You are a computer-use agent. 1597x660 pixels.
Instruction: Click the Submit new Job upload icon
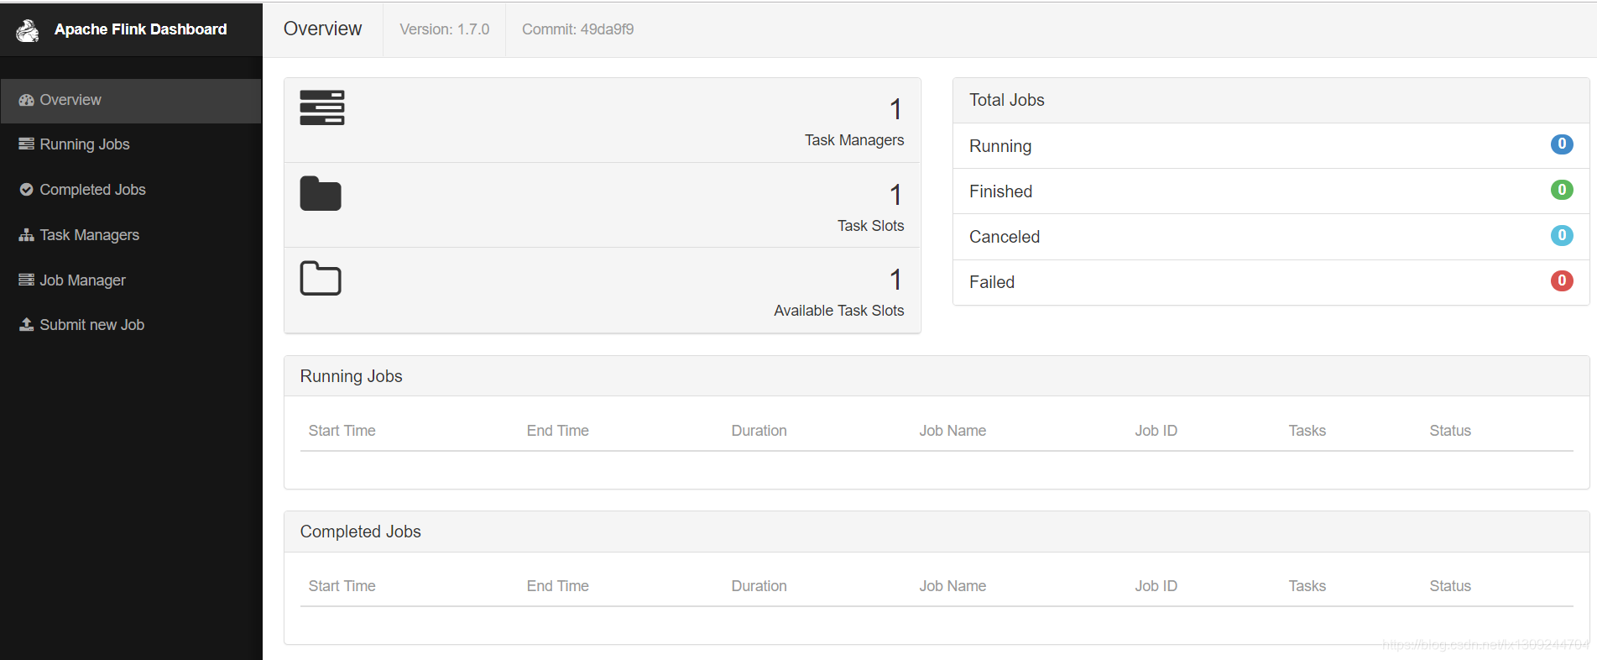[26, 324]
